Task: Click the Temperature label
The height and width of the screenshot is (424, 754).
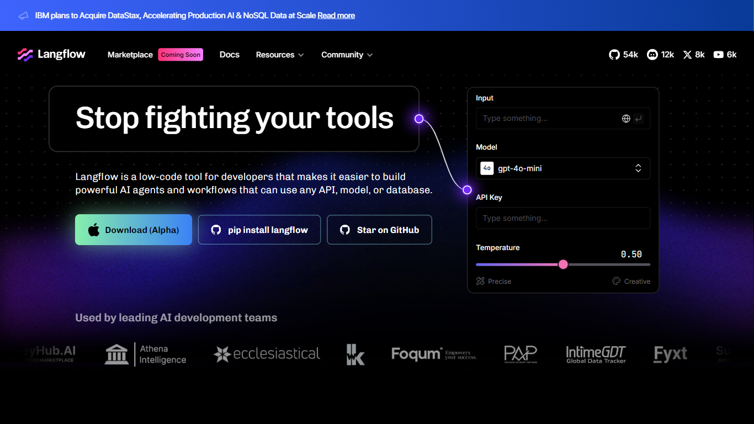Action: (x=498, y=247)
